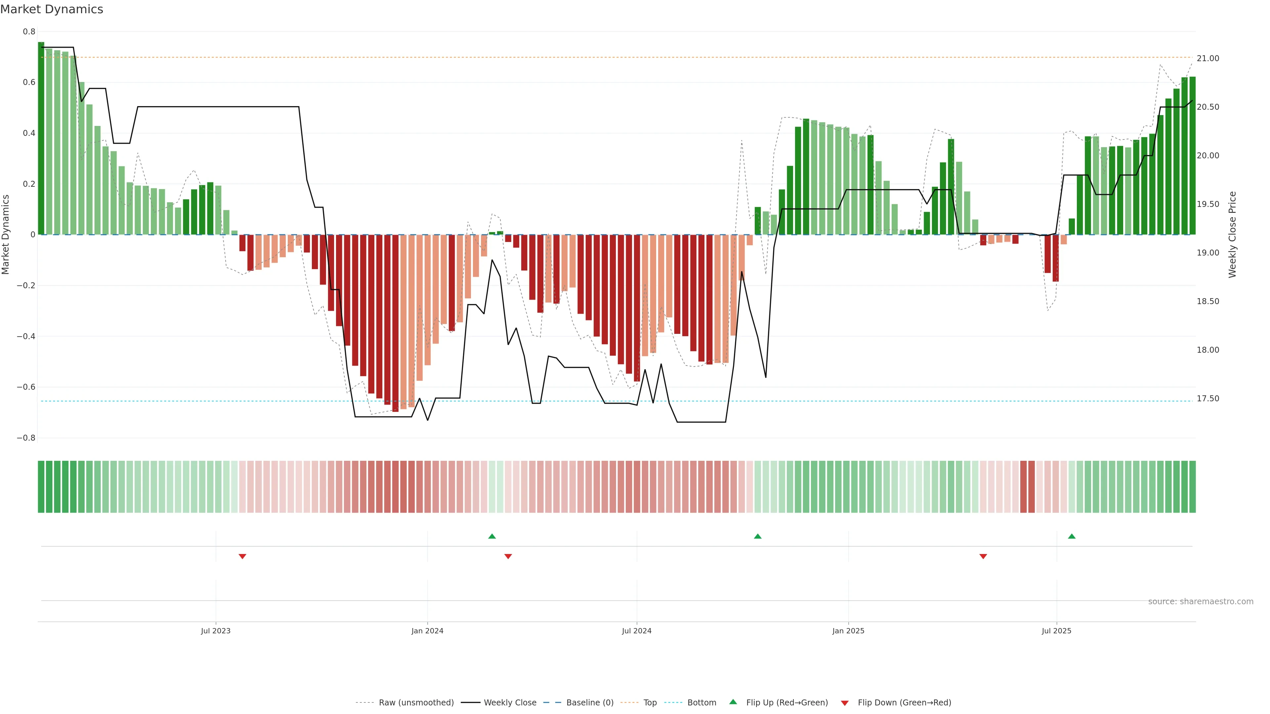Click the Market Dynamics chart title
Viewport: 1270px width, 714px height.
tap(52, 9)
